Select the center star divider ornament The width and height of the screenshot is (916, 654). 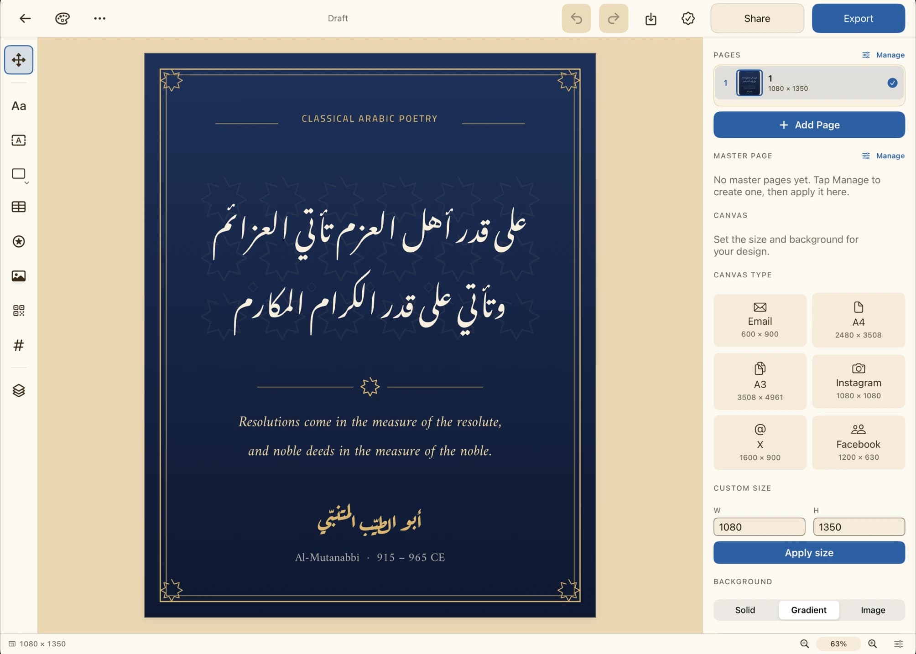click(370, 387)
